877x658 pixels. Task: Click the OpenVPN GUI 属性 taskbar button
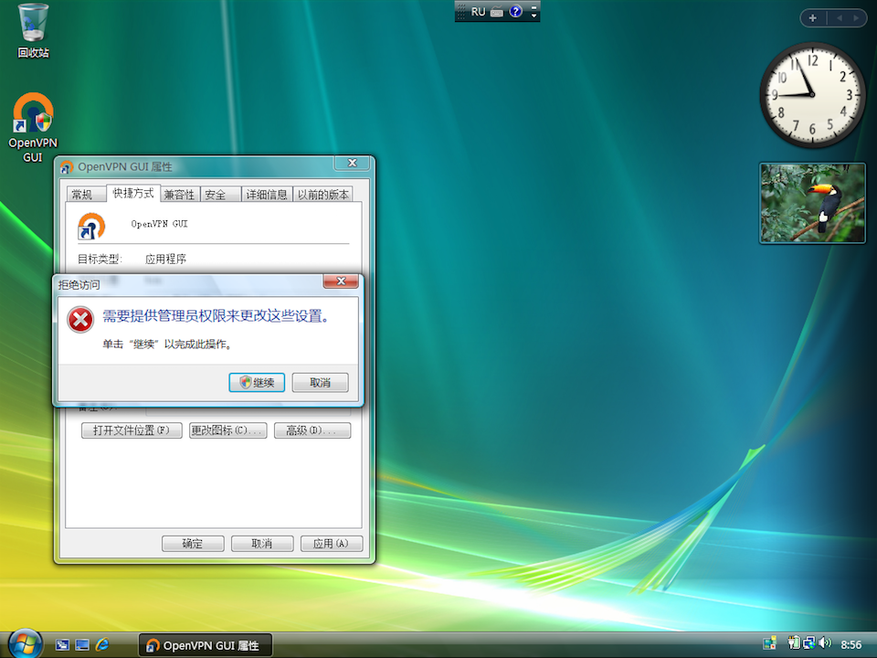[206, 645]
